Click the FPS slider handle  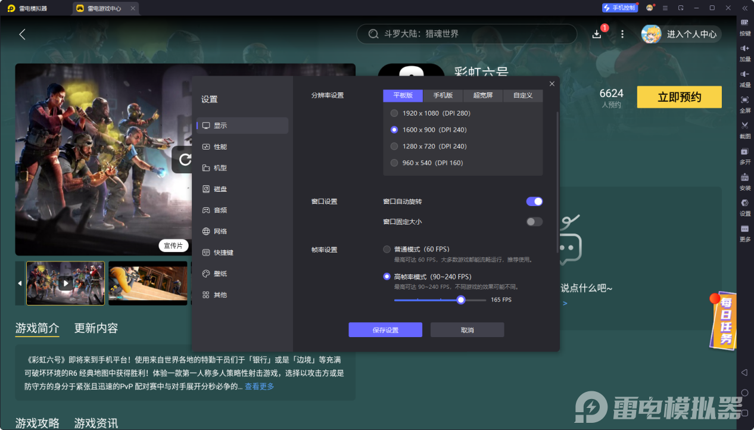coord(461,300)
